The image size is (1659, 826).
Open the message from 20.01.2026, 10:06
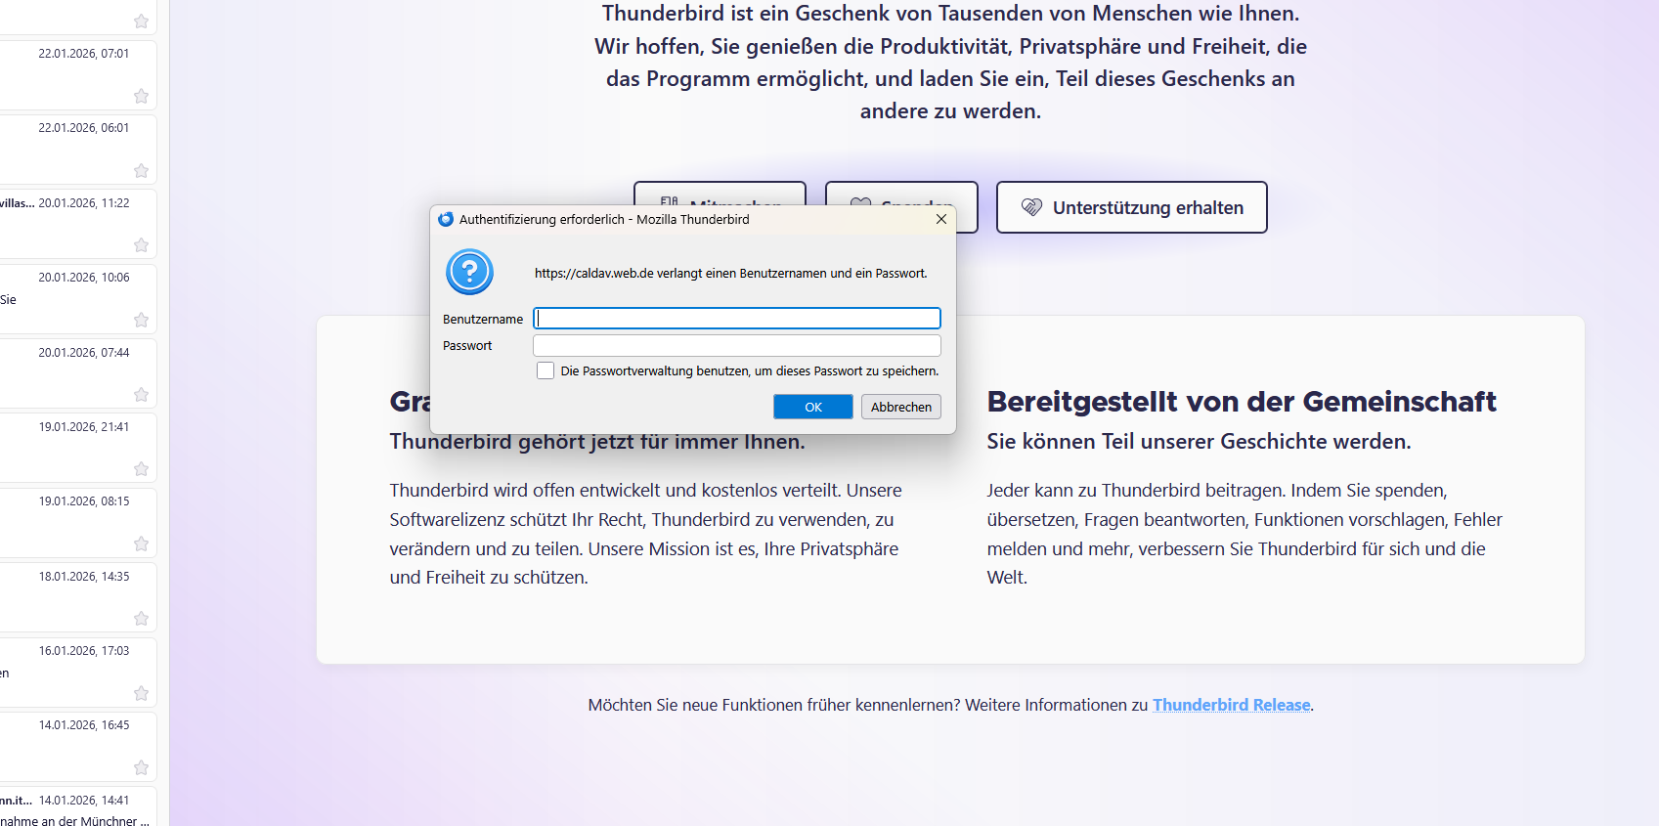78,299
